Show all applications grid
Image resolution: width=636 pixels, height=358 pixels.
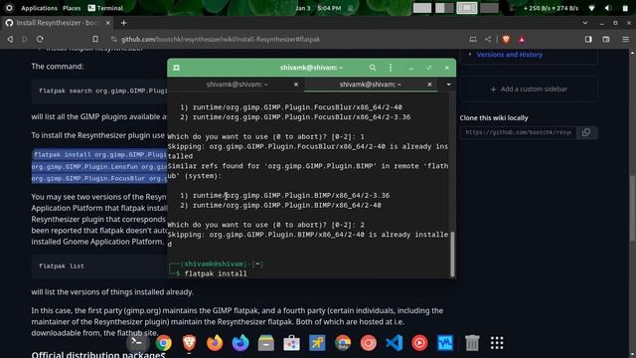[x=497, y=343]
